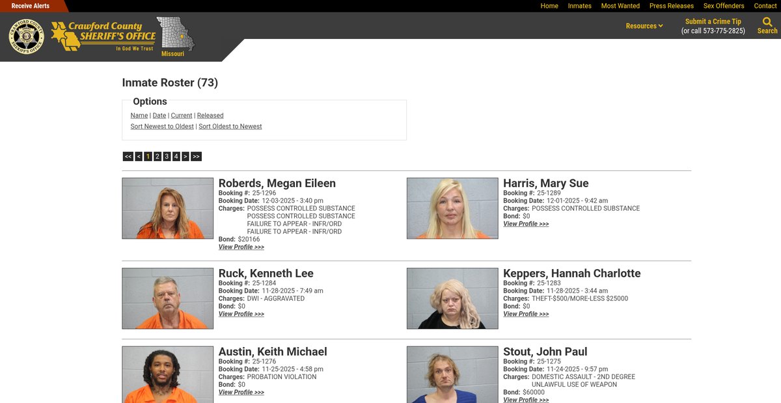Click the PROBATION VIOLATION charge text
Viewport: 781px width, 403px height.
point(282,376)
